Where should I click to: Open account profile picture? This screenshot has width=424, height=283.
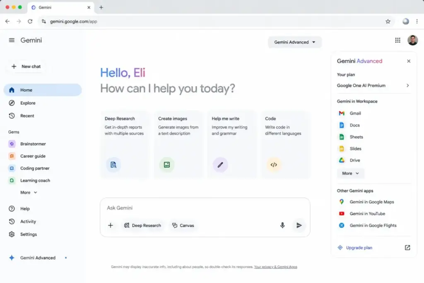pos(413,40)
